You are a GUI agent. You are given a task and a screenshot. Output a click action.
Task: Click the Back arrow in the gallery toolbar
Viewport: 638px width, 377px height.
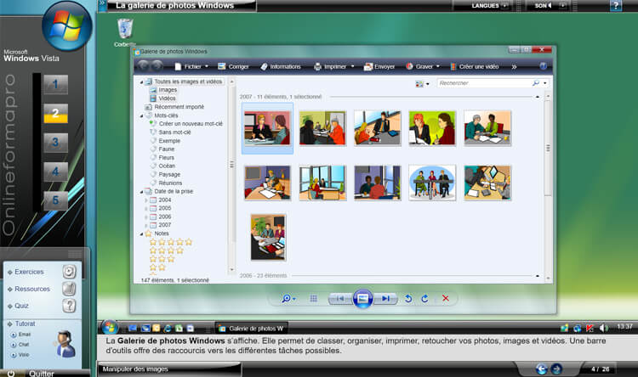pos(143,66)
